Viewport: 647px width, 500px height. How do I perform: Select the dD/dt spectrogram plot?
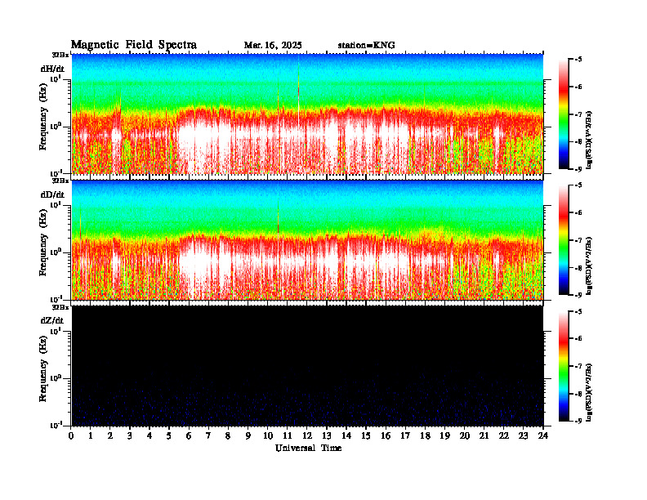307,239
